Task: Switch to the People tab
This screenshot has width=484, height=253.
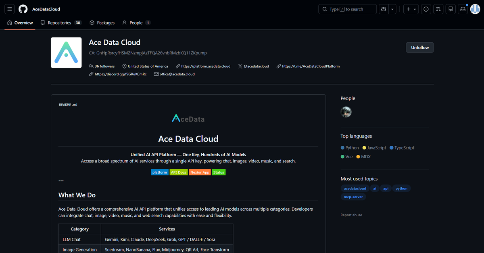Action: point(136,23)
